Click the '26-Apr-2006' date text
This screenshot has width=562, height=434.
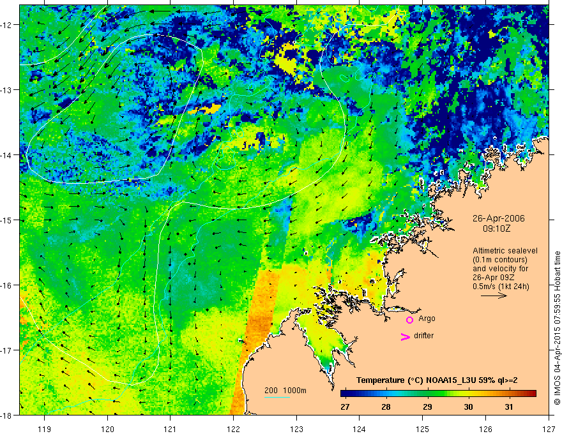(x=498, y=218)
